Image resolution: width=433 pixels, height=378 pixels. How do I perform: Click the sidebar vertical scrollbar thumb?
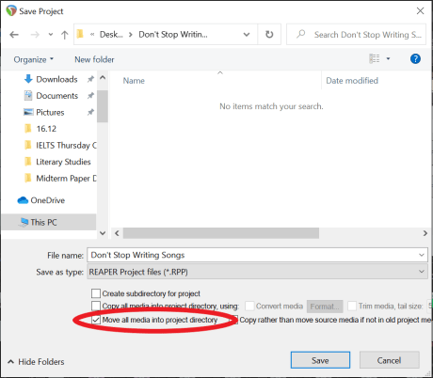coord(103,106)
